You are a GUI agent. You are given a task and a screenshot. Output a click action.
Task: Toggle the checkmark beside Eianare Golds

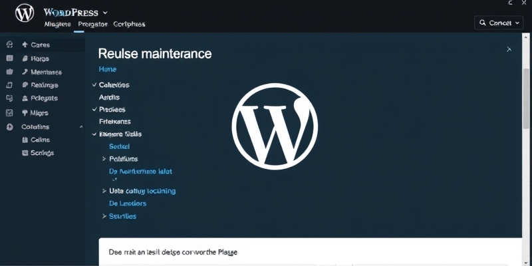pos(94,134)
